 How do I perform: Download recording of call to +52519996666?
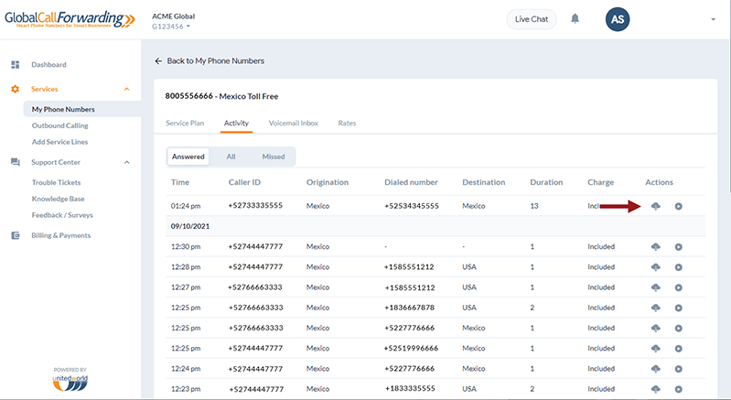655,348
